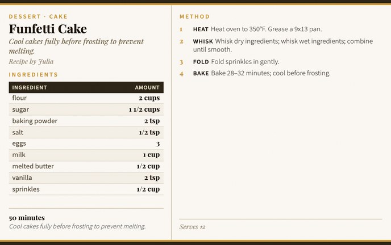Select the sprinkles ingredient row

tap(86, 189)
